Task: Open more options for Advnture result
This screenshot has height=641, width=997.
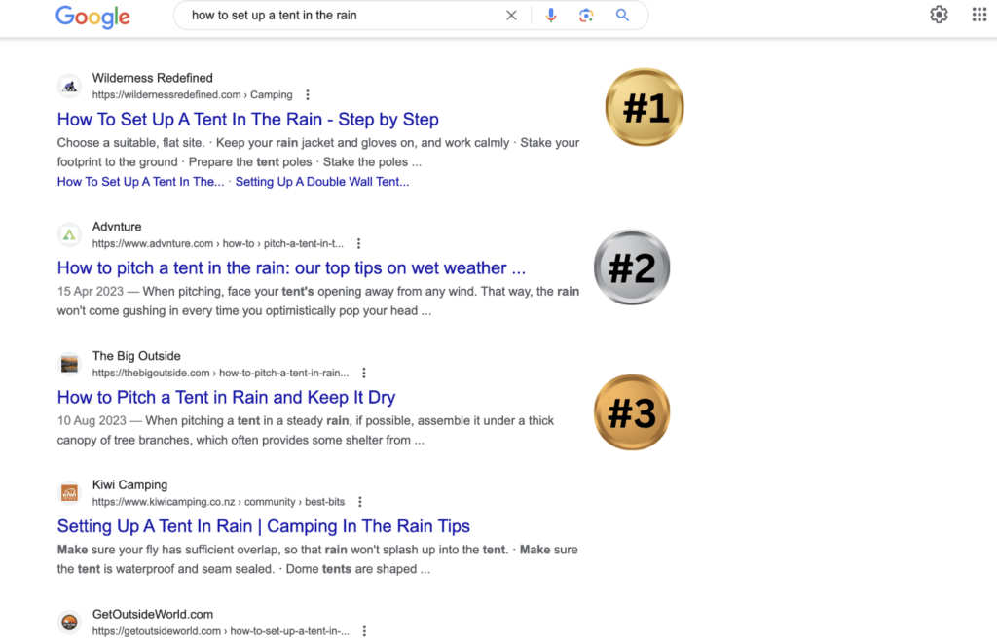Action: [x=358, y=243]
